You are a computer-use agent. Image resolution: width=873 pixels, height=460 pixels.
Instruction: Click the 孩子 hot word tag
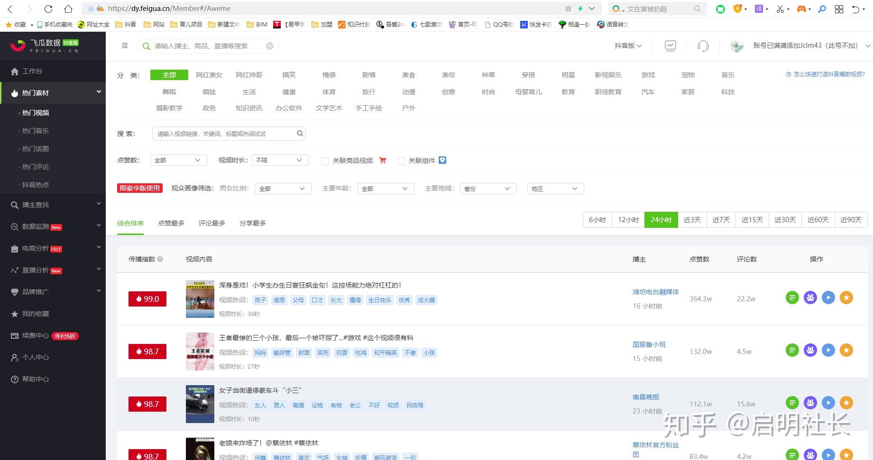coord(260,300)
